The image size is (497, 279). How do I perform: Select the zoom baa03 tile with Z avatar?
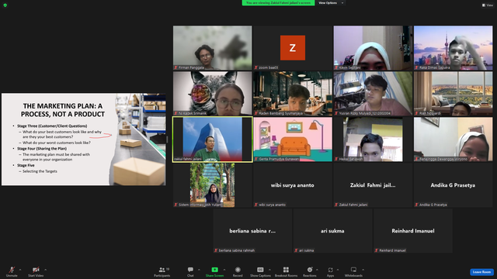[x=293, y=48]
